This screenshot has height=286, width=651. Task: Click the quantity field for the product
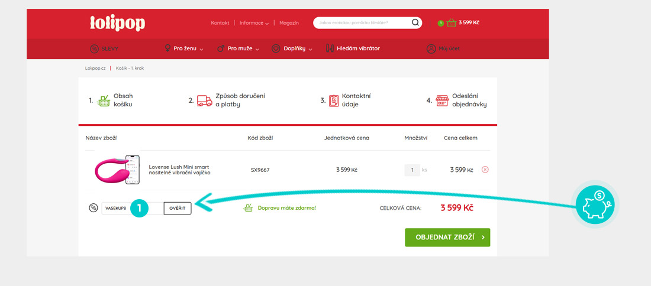pos(412,170)
